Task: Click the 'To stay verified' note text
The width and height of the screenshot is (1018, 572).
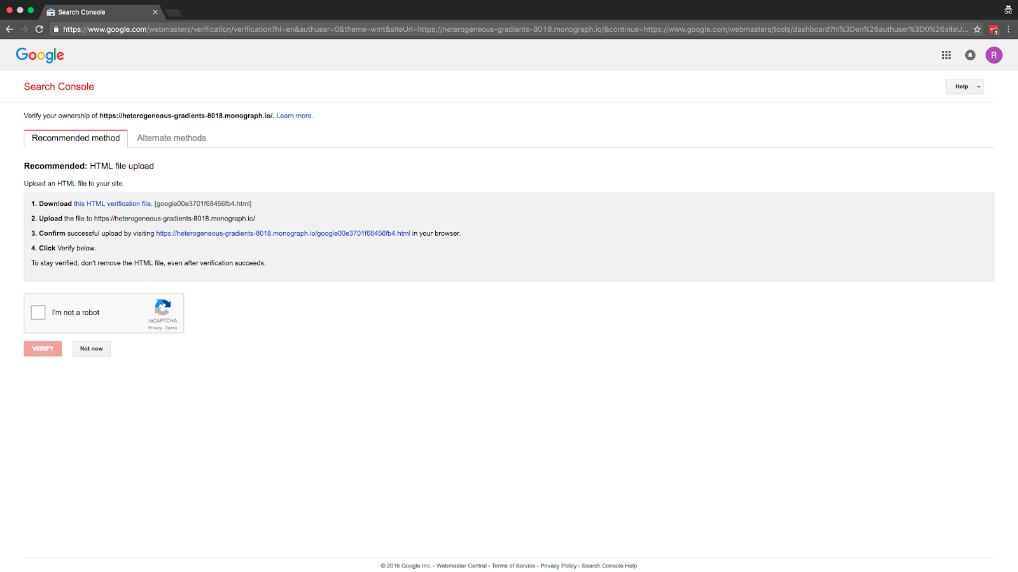Action: click(x=148, y=263)
